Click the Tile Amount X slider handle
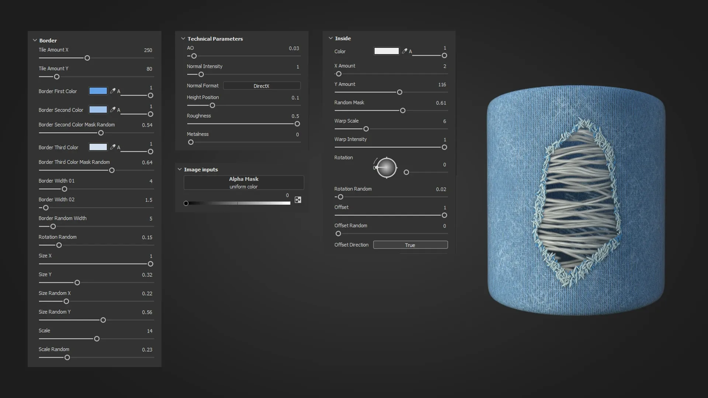The width and height of the screenshot is (708, 398). click(87, 58)
